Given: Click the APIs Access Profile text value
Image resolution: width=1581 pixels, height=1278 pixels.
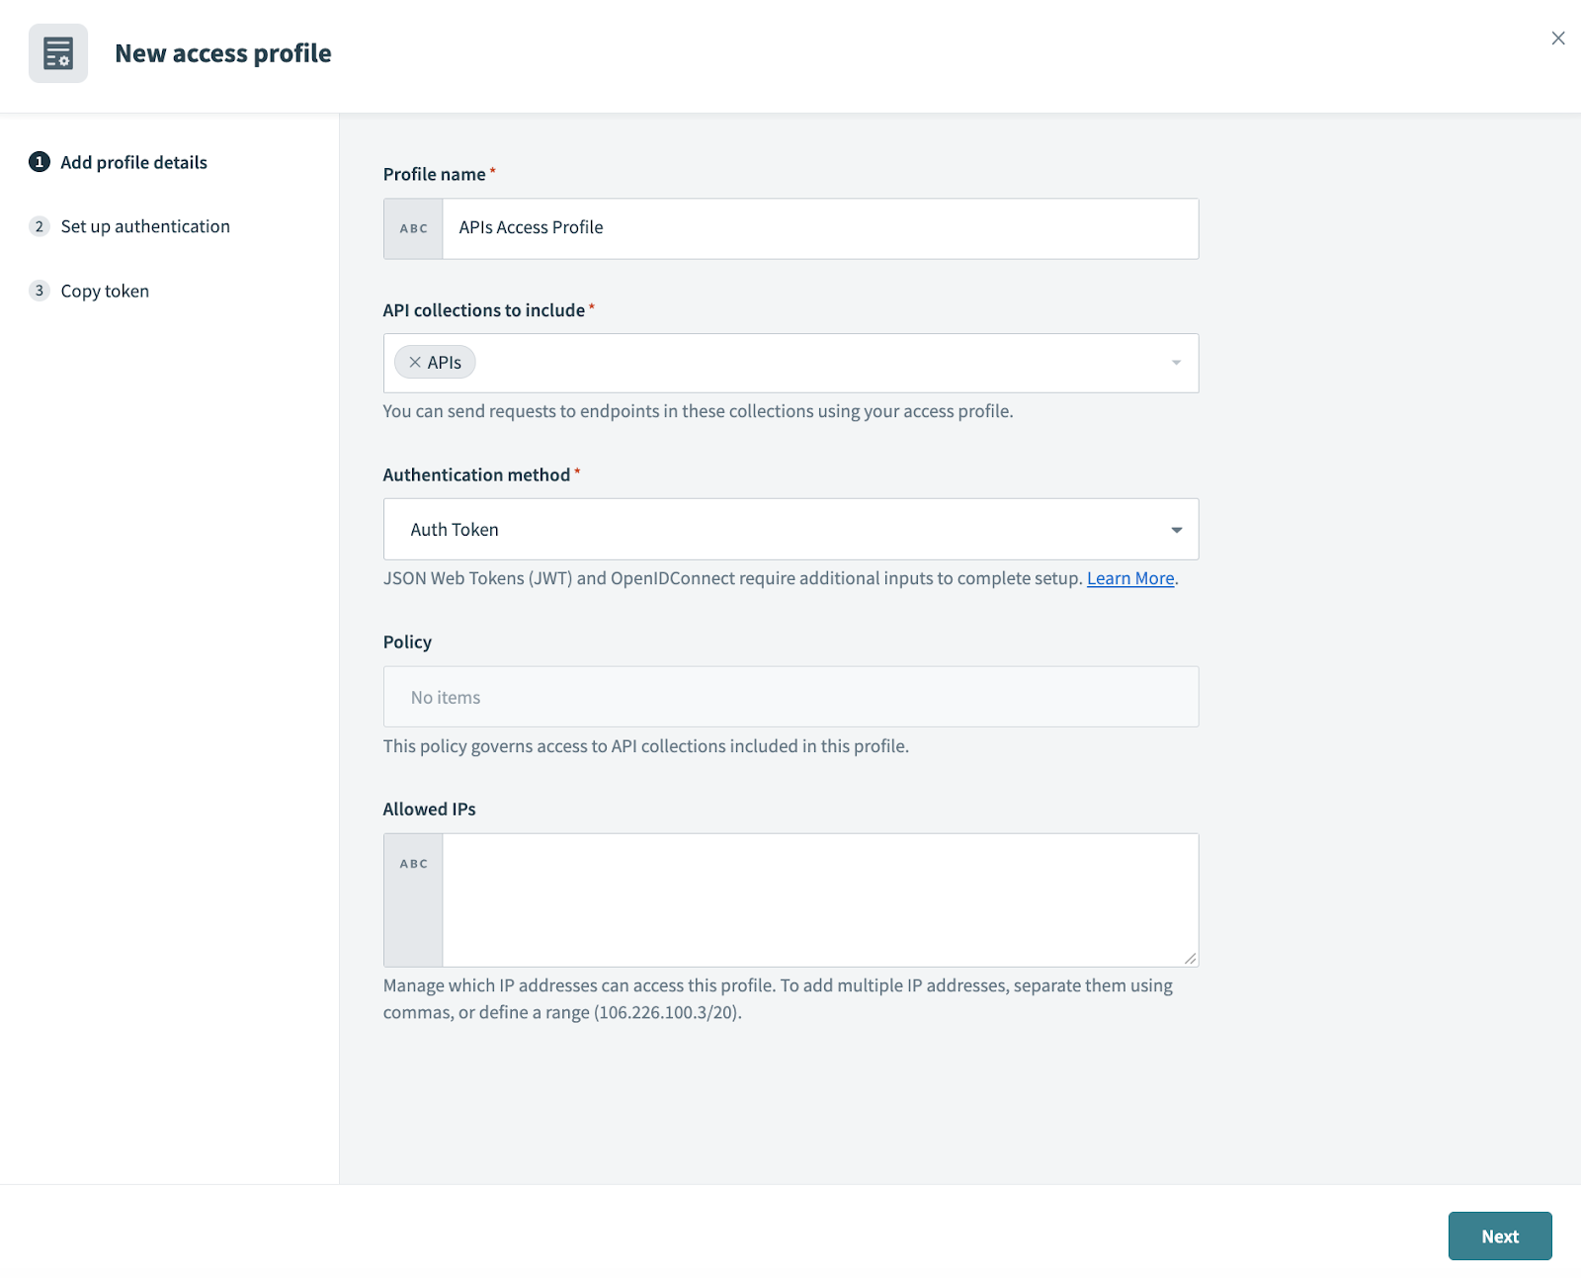Looking at the screenshot, I should tap(531, 227).
